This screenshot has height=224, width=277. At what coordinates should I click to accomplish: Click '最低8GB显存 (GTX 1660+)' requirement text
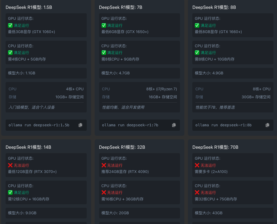218,32
